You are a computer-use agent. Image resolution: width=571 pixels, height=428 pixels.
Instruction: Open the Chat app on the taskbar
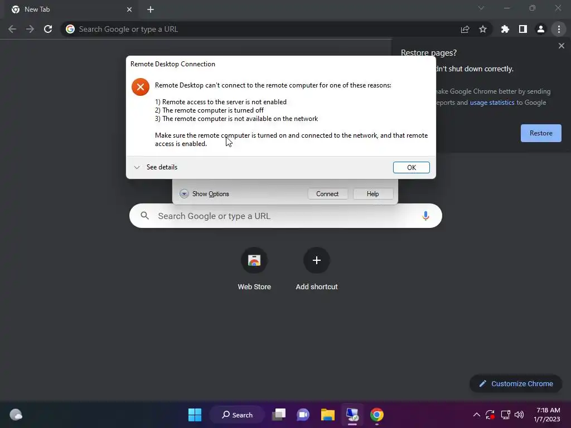303,415
